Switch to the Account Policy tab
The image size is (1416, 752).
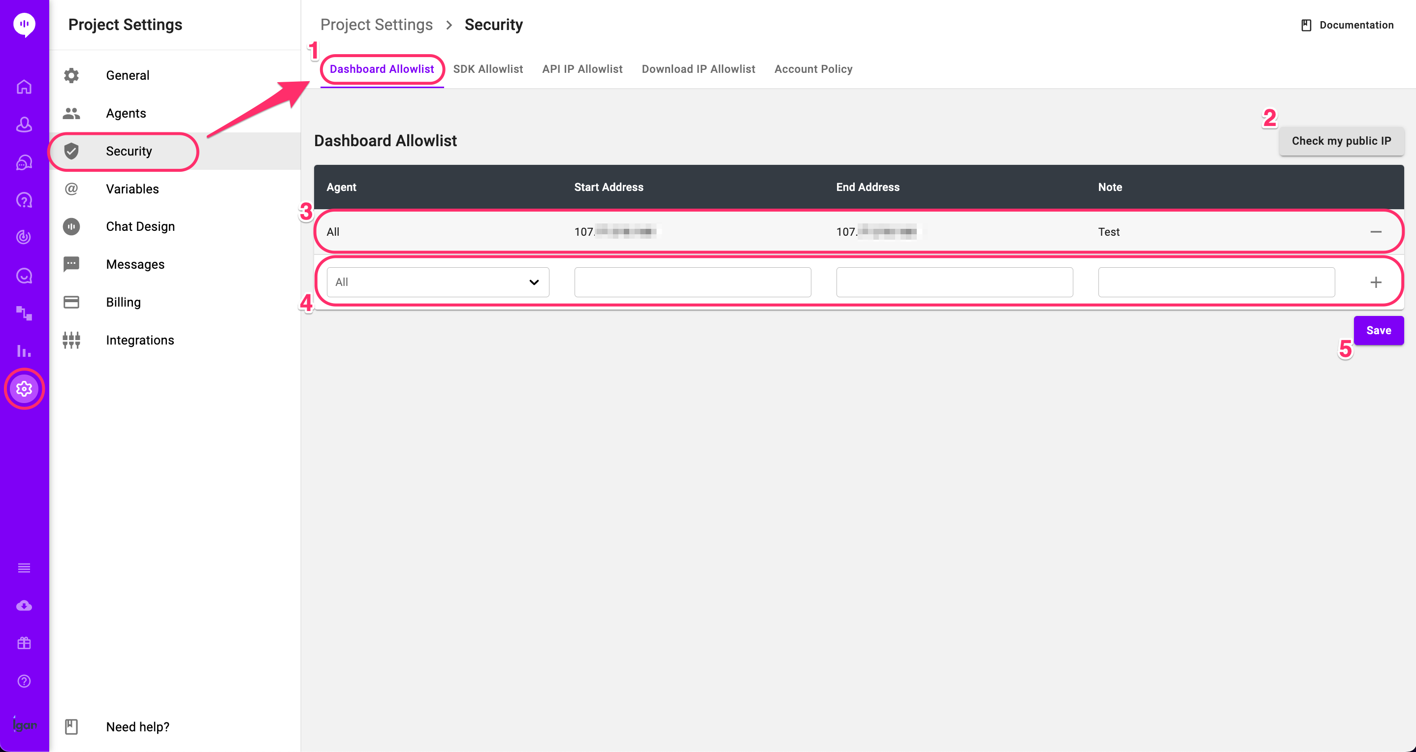tap(813, 69)
